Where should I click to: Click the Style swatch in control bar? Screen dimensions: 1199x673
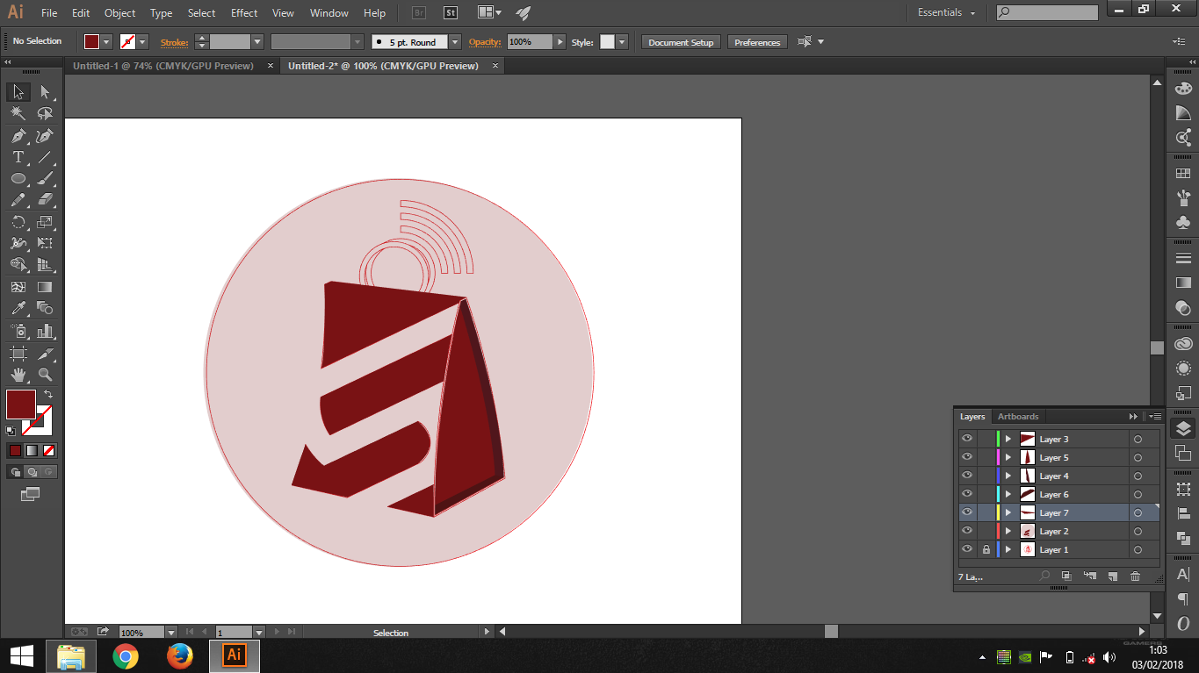[607, 42]
